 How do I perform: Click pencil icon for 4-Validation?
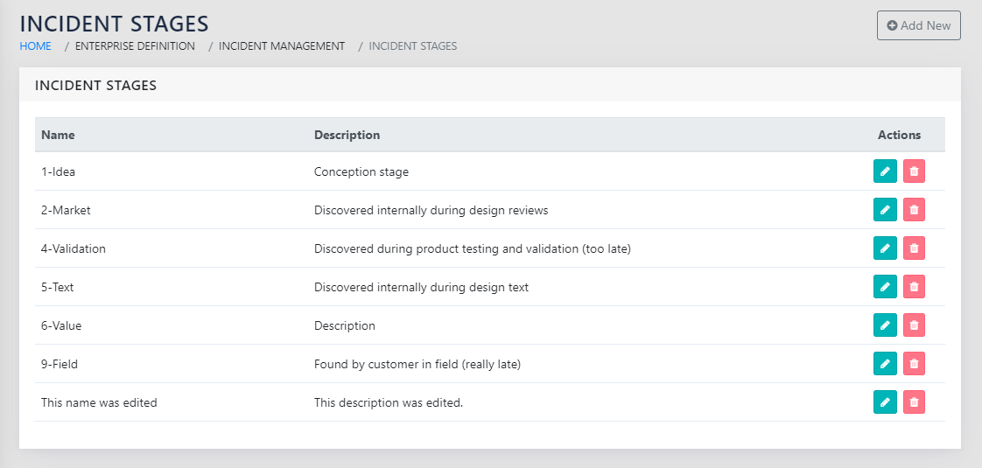[x=885, y=248]
